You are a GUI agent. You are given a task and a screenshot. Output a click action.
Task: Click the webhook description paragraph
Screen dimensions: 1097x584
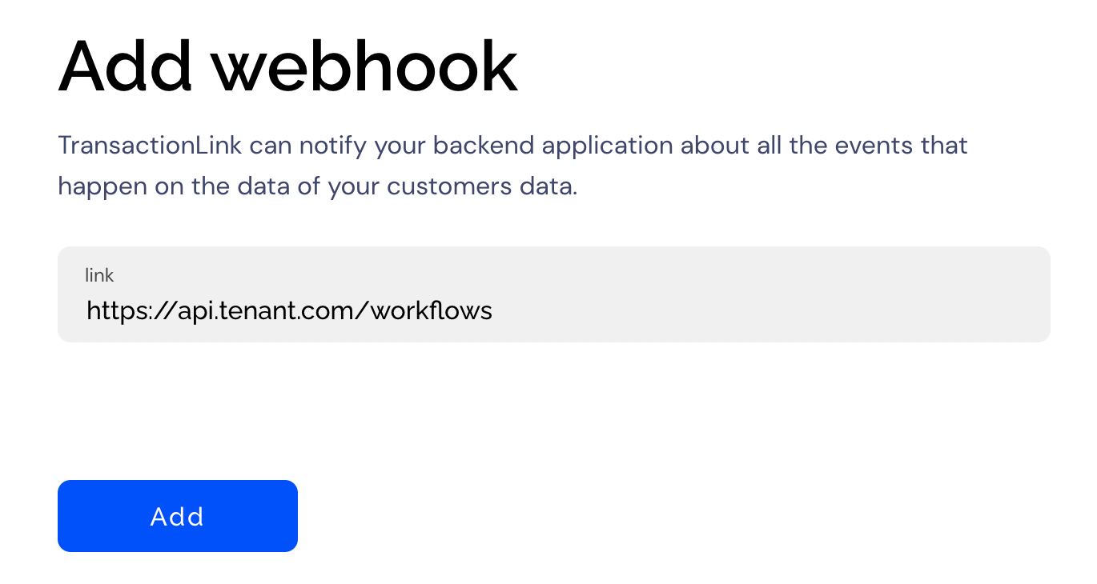click(512, 166)
